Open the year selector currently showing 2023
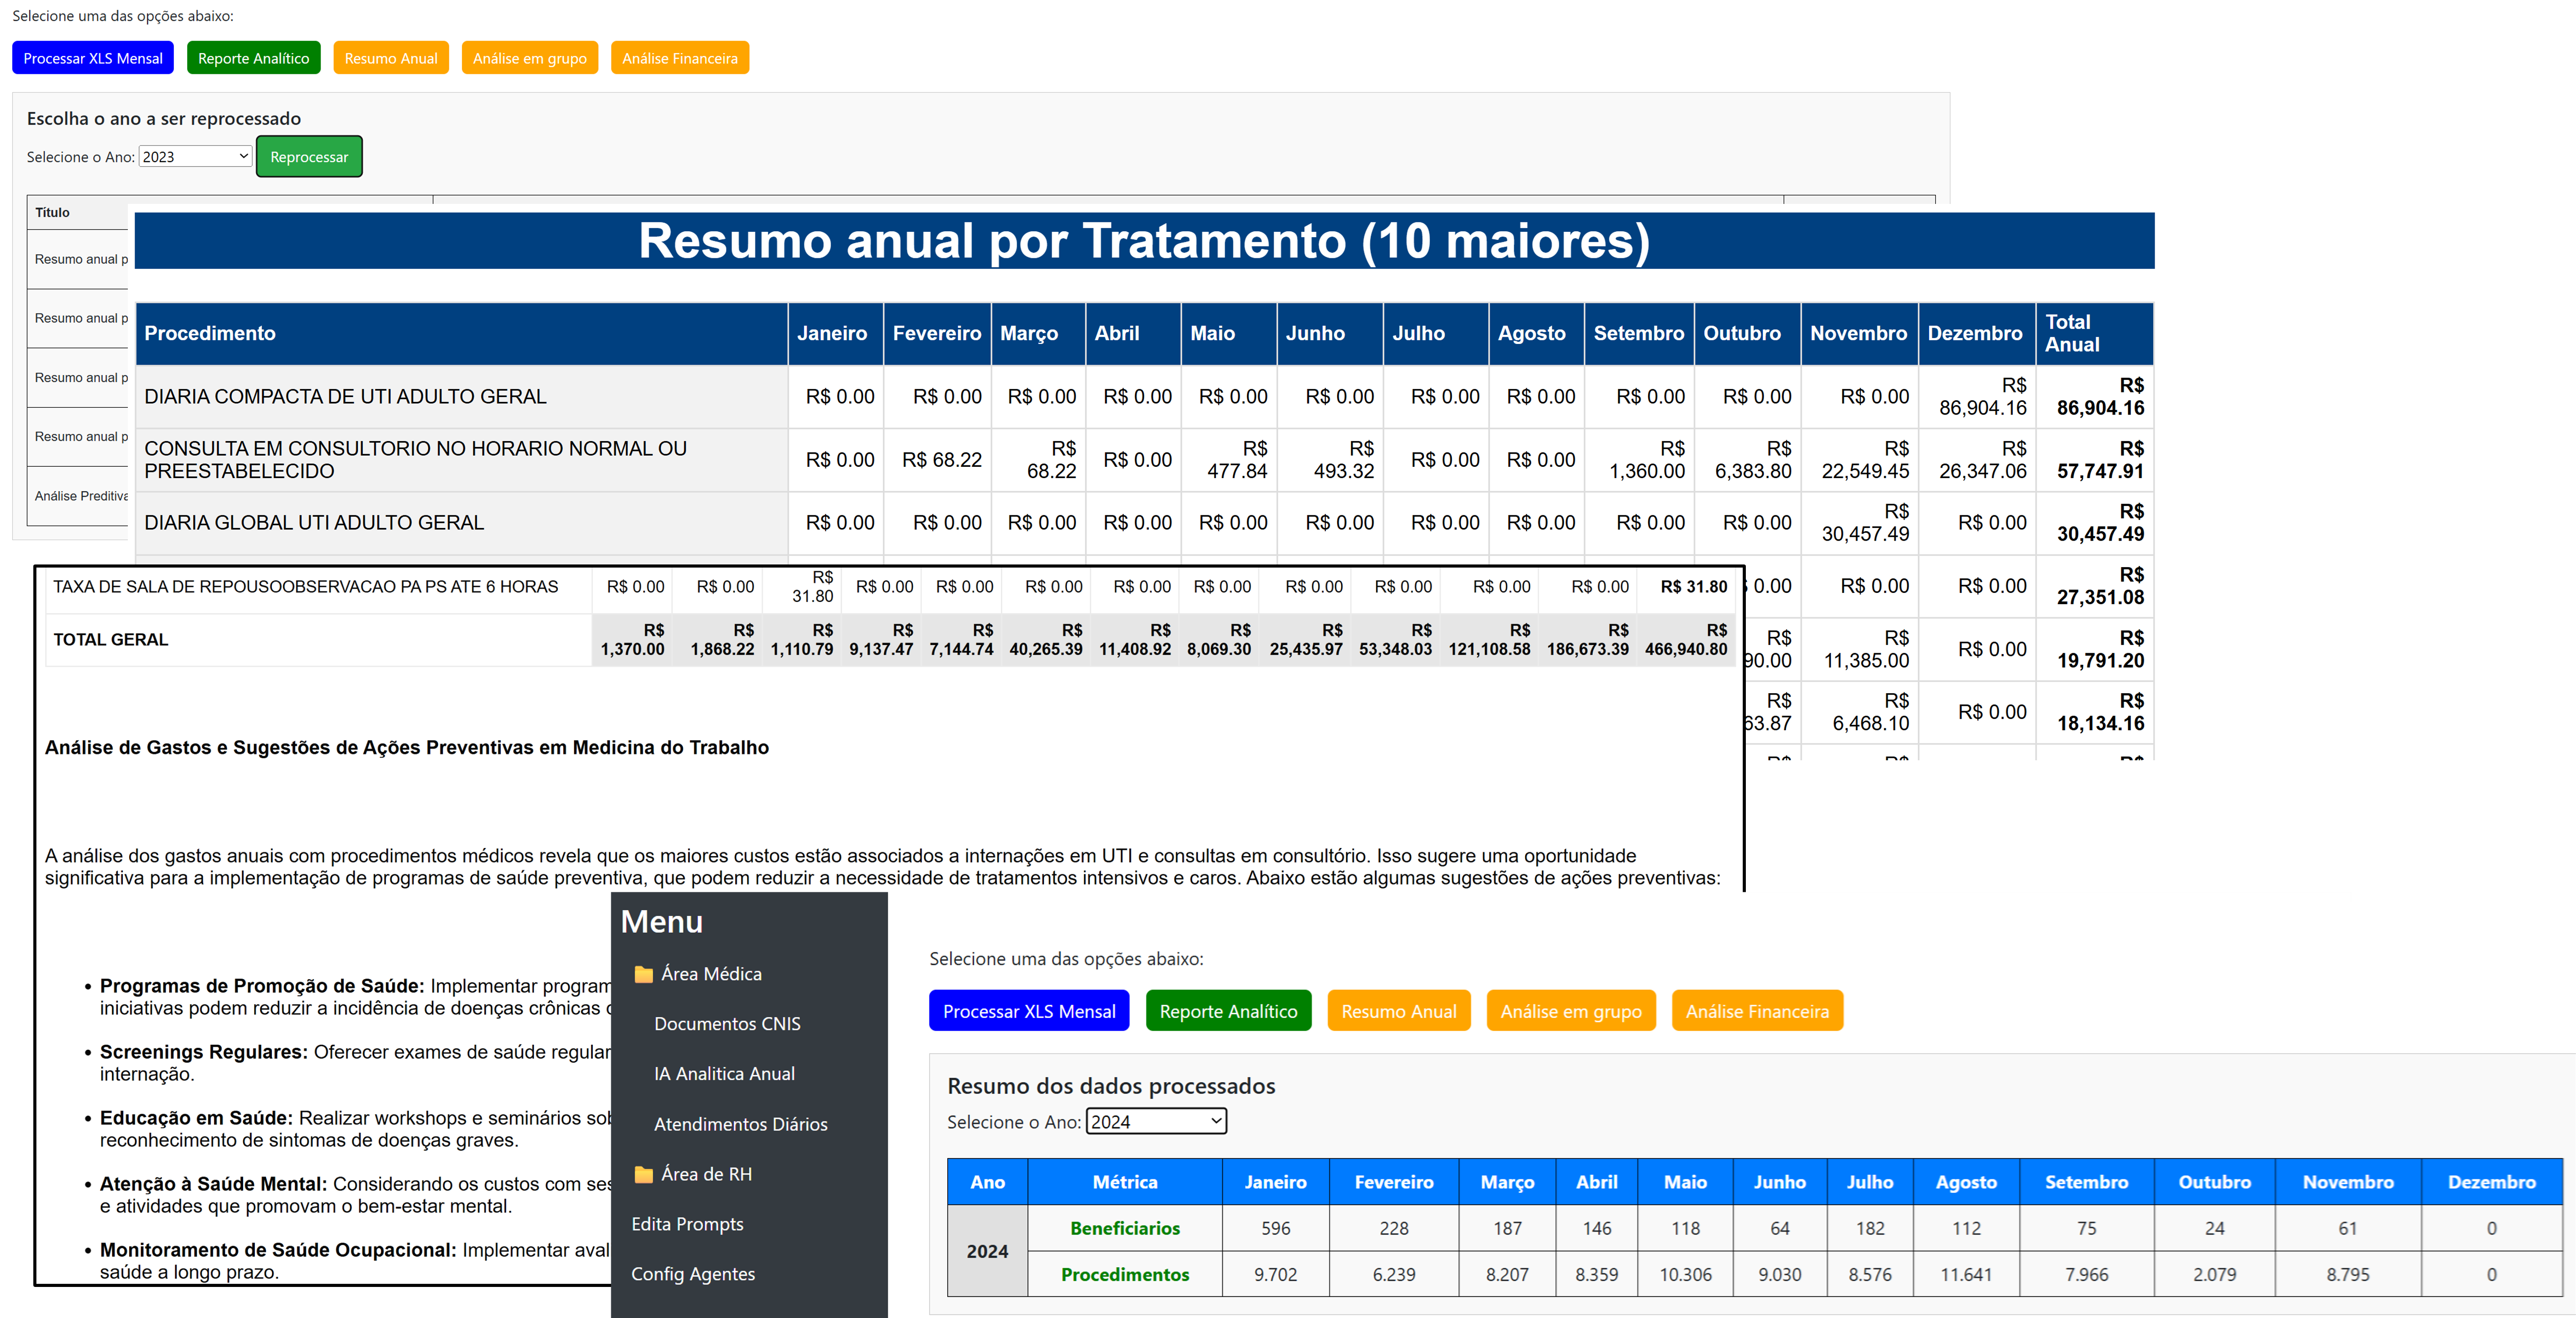This screenshot has height=1318, width=2576. point(194,156)
